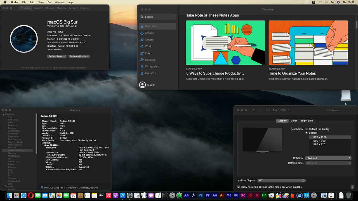Open Time to Organize Your Notes card
The width and height of the screenshot is (358, 201).
click(x=308, y=51)
